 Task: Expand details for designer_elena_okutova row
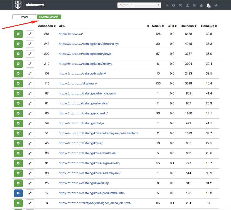[30, 203]
